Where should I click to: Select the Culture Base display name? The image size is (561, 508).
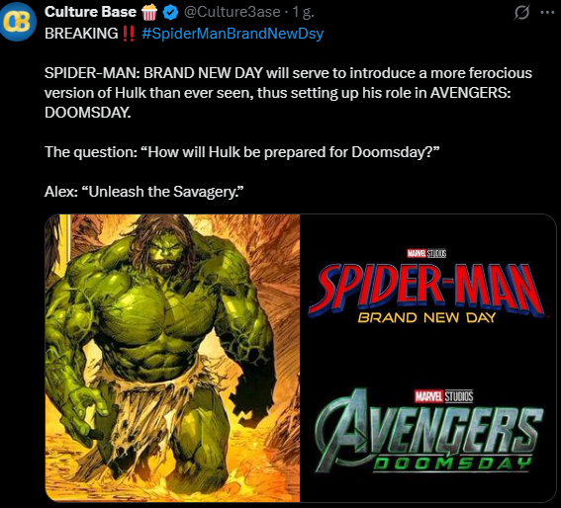(90, 12)
